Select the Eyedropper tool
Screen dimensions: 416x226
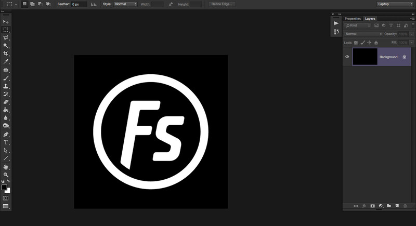6,62
